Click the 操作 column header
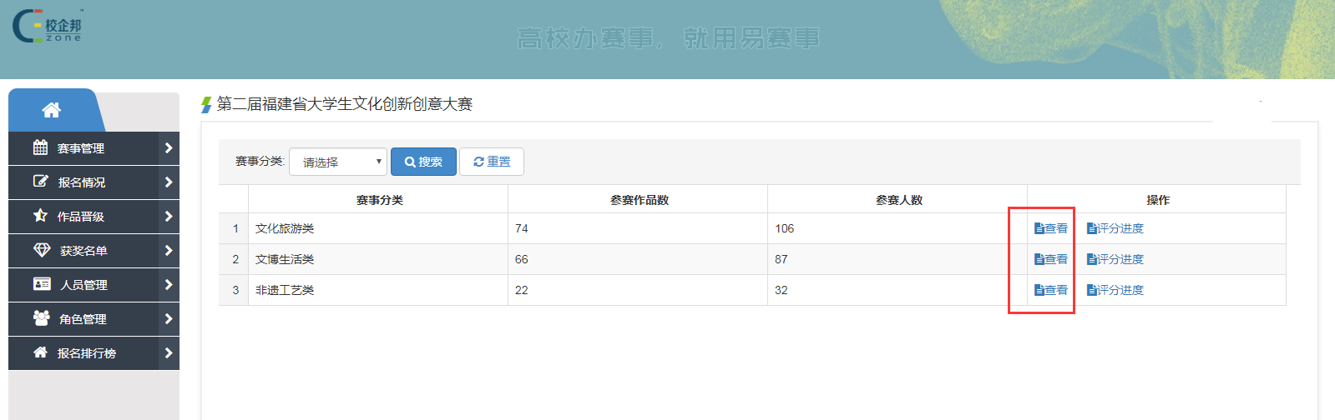 coord(1157,200)
